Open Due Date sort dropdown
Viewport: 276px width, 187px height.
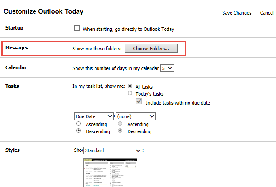(94, 116)
